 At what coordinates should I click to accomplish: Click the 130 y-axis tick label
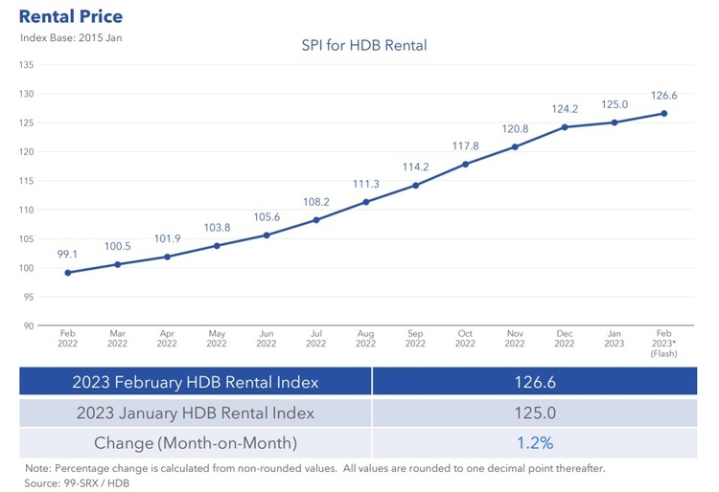point(27,94)
